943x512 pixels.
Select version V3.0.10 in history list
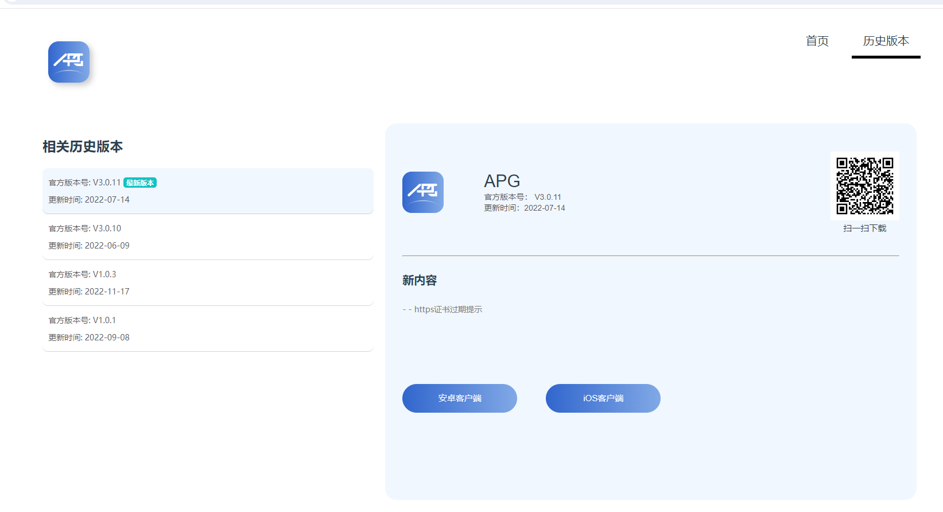208,237
